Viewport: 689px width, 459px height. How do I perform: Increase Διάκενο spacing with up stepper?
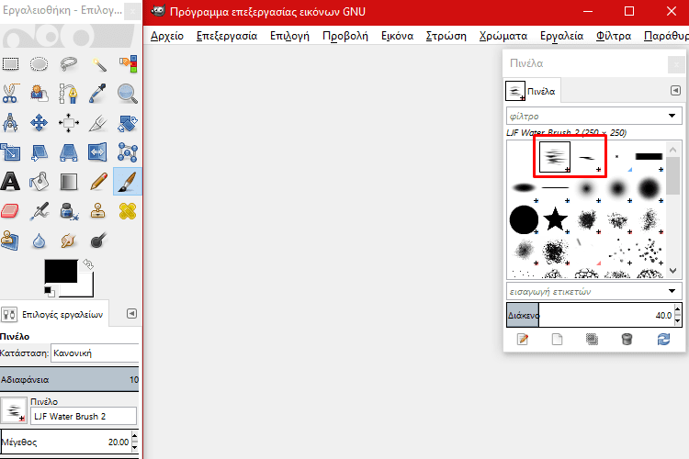point(678,309)
